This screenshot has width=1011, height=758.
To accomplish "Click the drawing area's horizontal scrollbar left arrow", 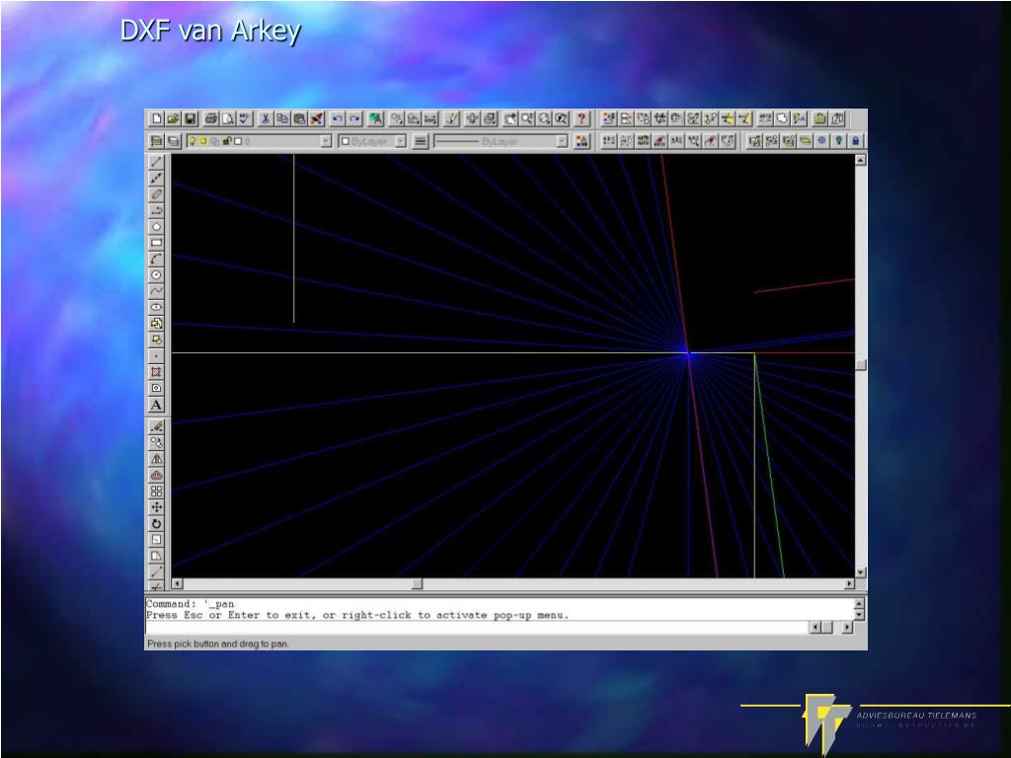I will tap(178, 584).
